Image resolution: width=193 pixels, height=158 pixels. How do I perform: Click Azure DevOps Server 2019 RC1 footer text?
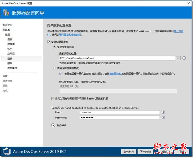coord(40,152)
